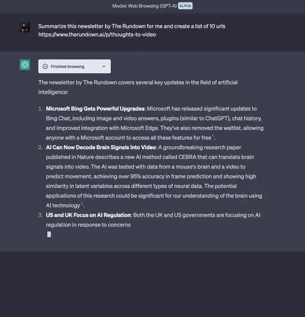Open citation superscript after "features for free"
305x317 pixels.
pos(213,137)
